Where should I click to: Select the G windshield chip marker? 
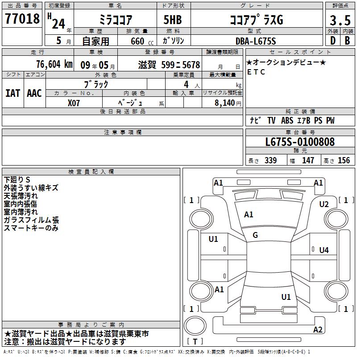(x=255, y=235)
